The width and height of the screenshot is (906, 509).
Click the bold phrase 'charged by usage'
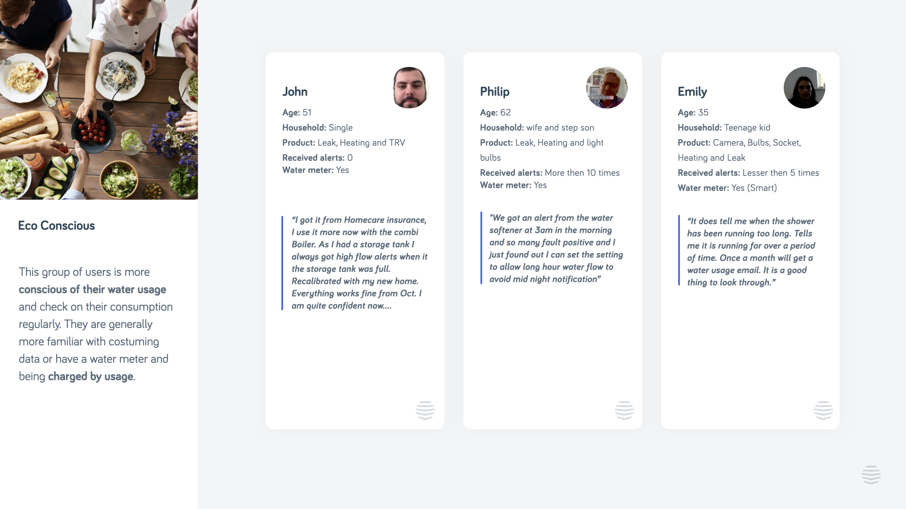point(90,377)
